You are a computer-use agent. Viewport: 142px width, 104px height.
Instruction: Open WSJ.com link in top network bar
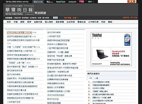pos(50,2)
